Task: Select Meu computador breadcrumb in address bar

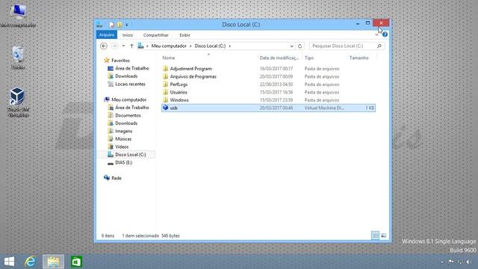Action: point(169,46)
